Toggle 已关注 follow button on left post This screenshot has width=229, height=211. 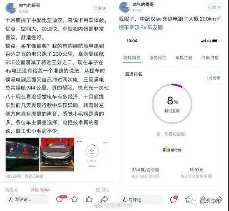(100, 8)
